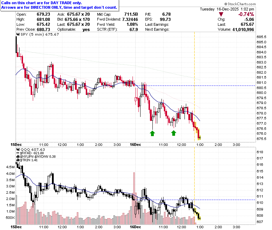Click the bar icon beside $NYUPV:$NYDNV label
Viewport: 272px width, 230px height.
tap(18, 157)
